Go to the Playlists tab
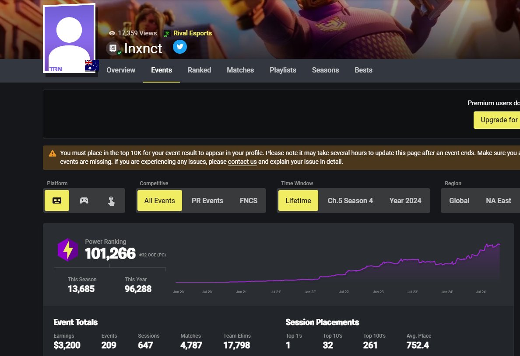The width and height of the screenshot is (520, 356). coord(283,70)
